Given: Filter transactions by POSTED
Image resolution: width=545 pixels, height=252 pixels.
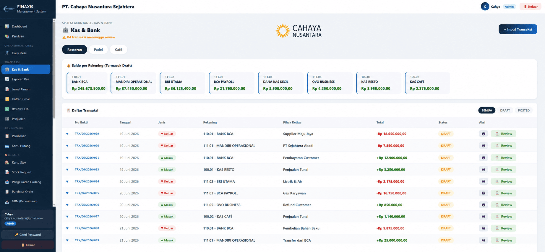Looking at the screenshot, I should click(524, 110).
